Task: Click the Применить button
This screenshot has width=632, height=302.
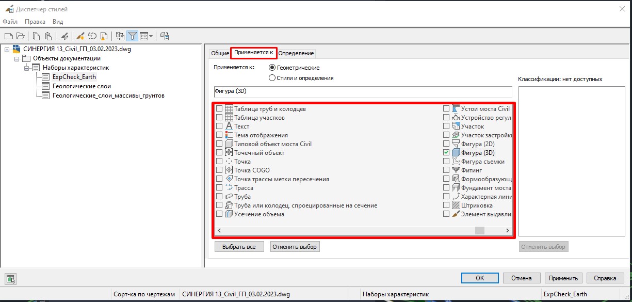Action: coord(563,278)
